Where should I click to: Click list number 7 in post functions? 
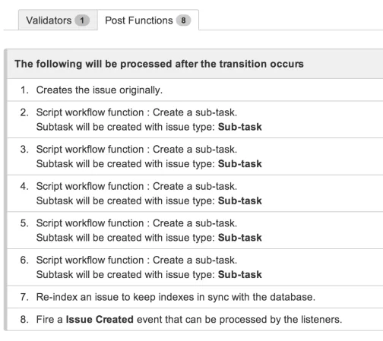(24, 297)
